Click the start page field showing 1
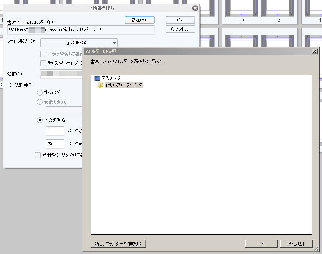This screenshot has width=322, height=254. point(55,131)
